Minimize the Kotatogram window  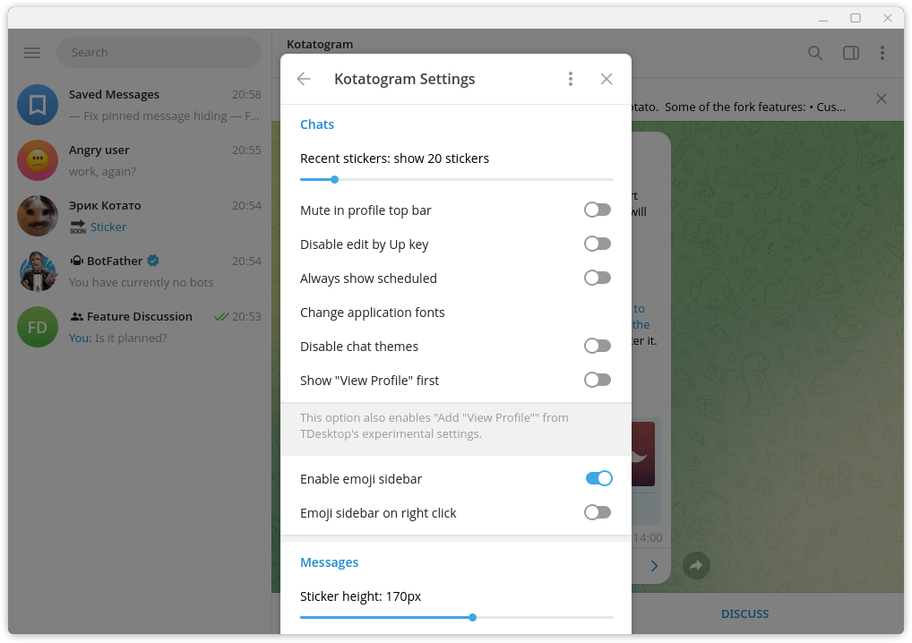tap(823, 19)
